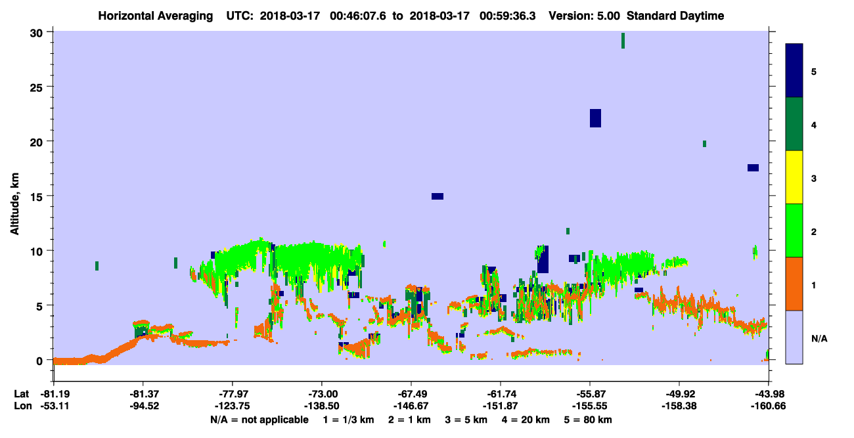Click the dark blue level 5 colorbar segment

pyautogui.click(x=794, y=70)
